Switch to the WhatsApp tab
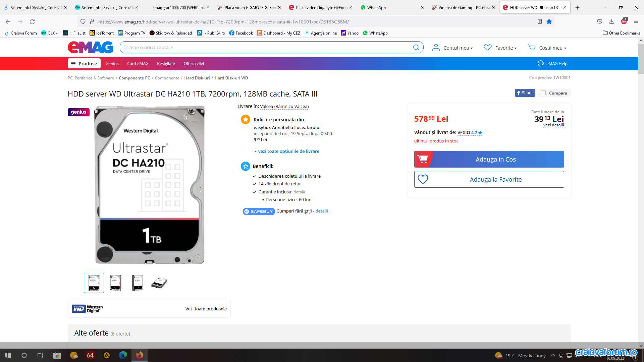644x362 pixels. tap(391, 7)
